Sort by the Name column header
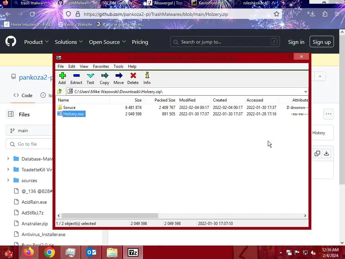Viewport: 345px width, 259px height. [x=83, y=100]
